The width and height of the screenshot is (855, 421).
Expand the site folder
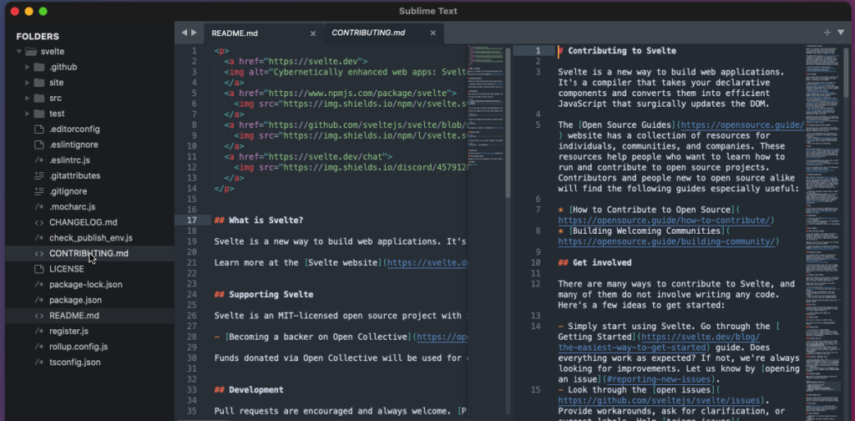(27, 83)
